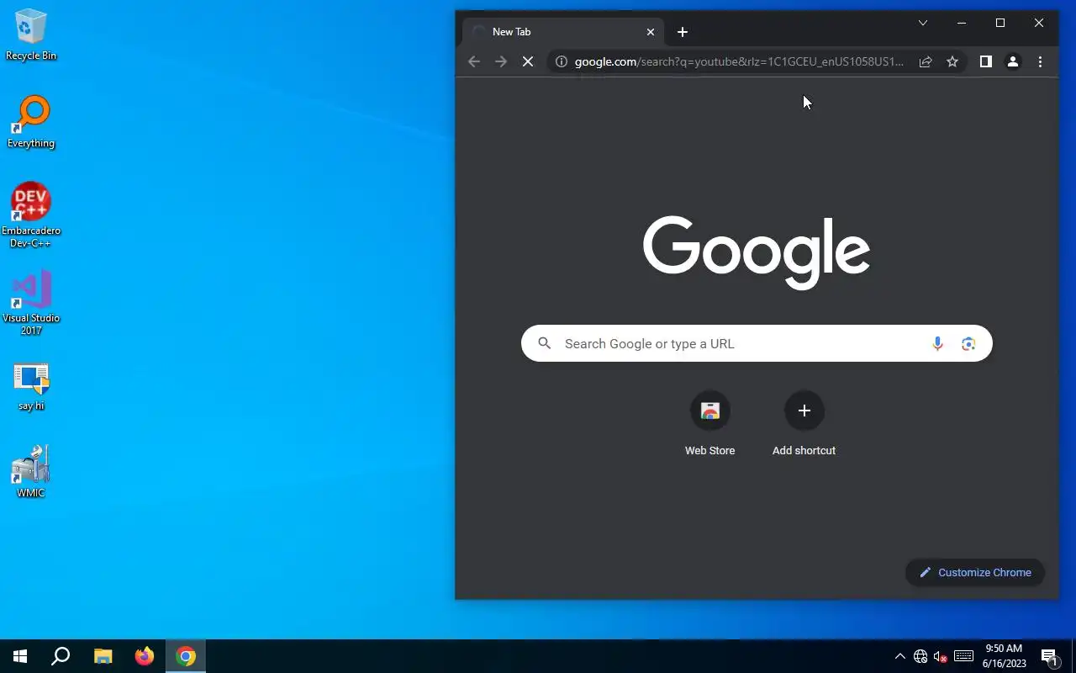Open a new Chrome tab
The width and height of the screenshot is (1076, 673).
683,32
